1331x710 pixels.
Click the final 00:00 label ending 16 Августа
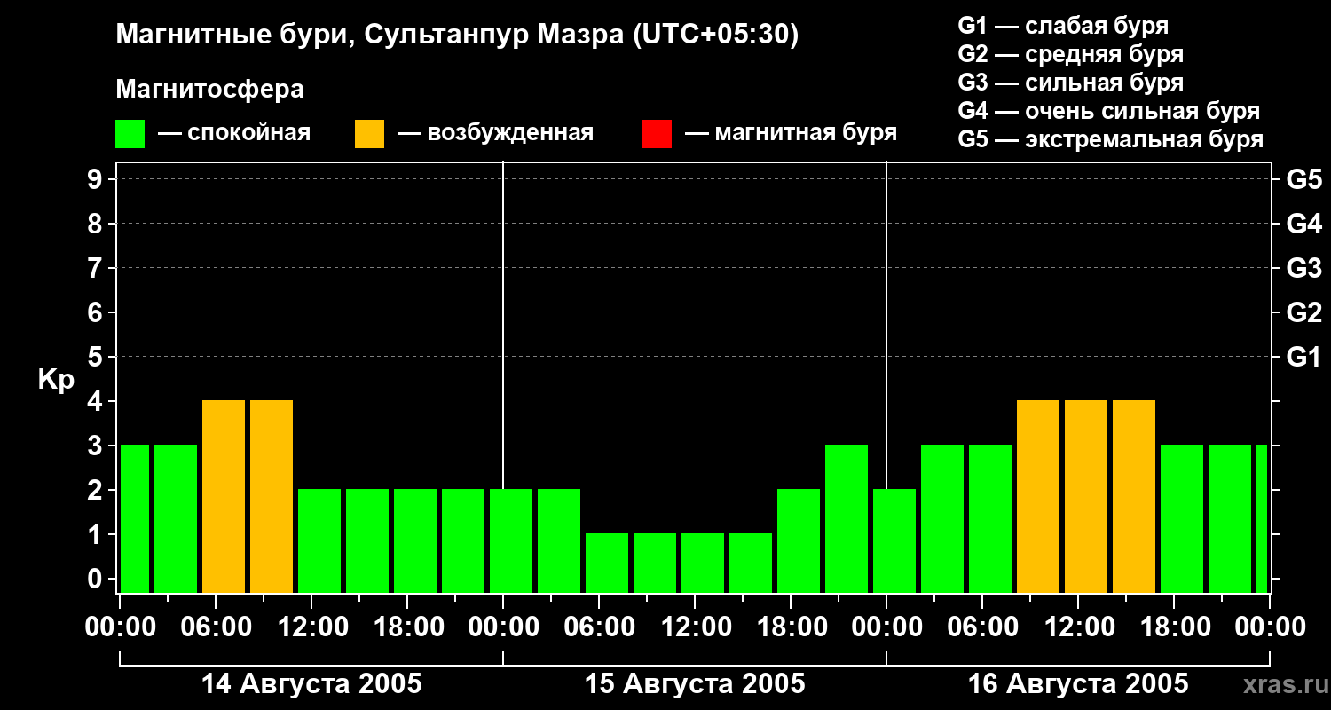1270,627
